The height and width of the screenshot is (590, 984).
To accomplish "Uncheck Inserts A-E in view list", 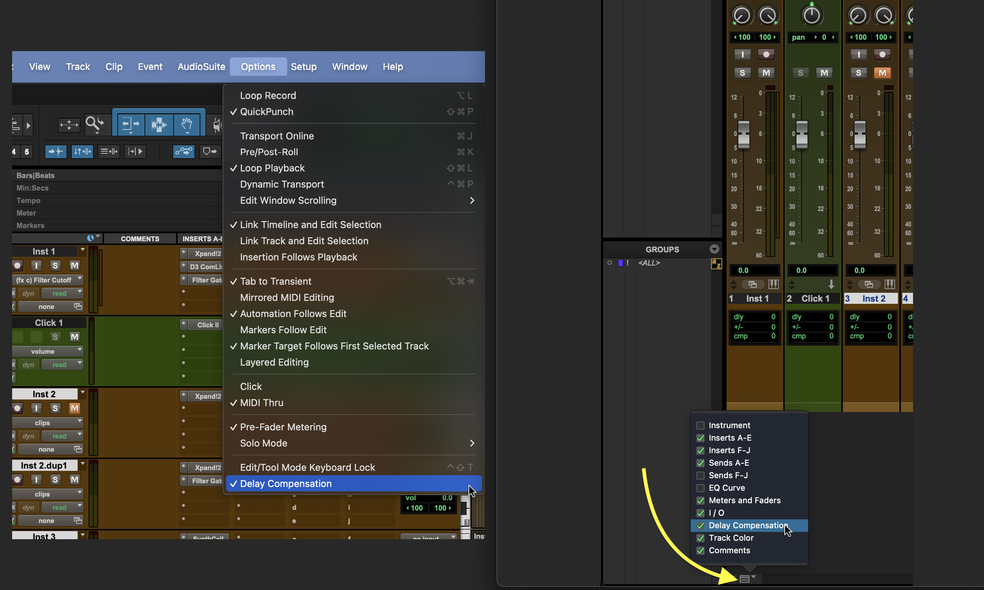I will [x=700, y=438].
